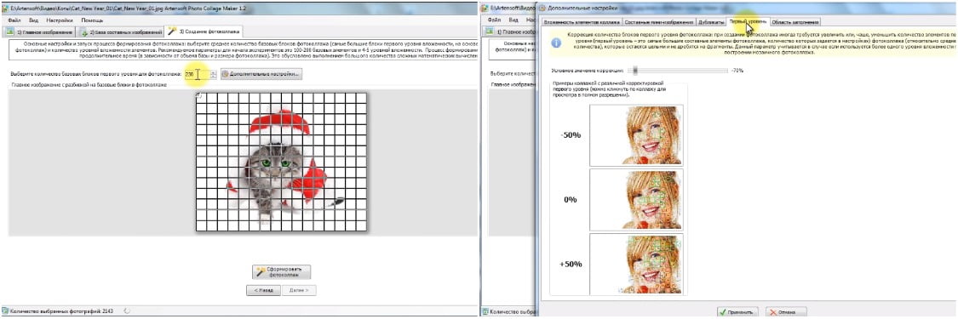Open the 0% collage example thumbnail
Viewport: 958px width, 319px height.
point(636,199)
